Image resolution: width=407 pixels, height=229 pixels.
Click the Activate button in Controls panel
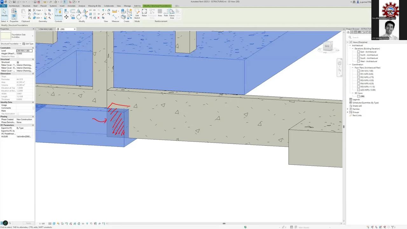click(x=59, y=14)
